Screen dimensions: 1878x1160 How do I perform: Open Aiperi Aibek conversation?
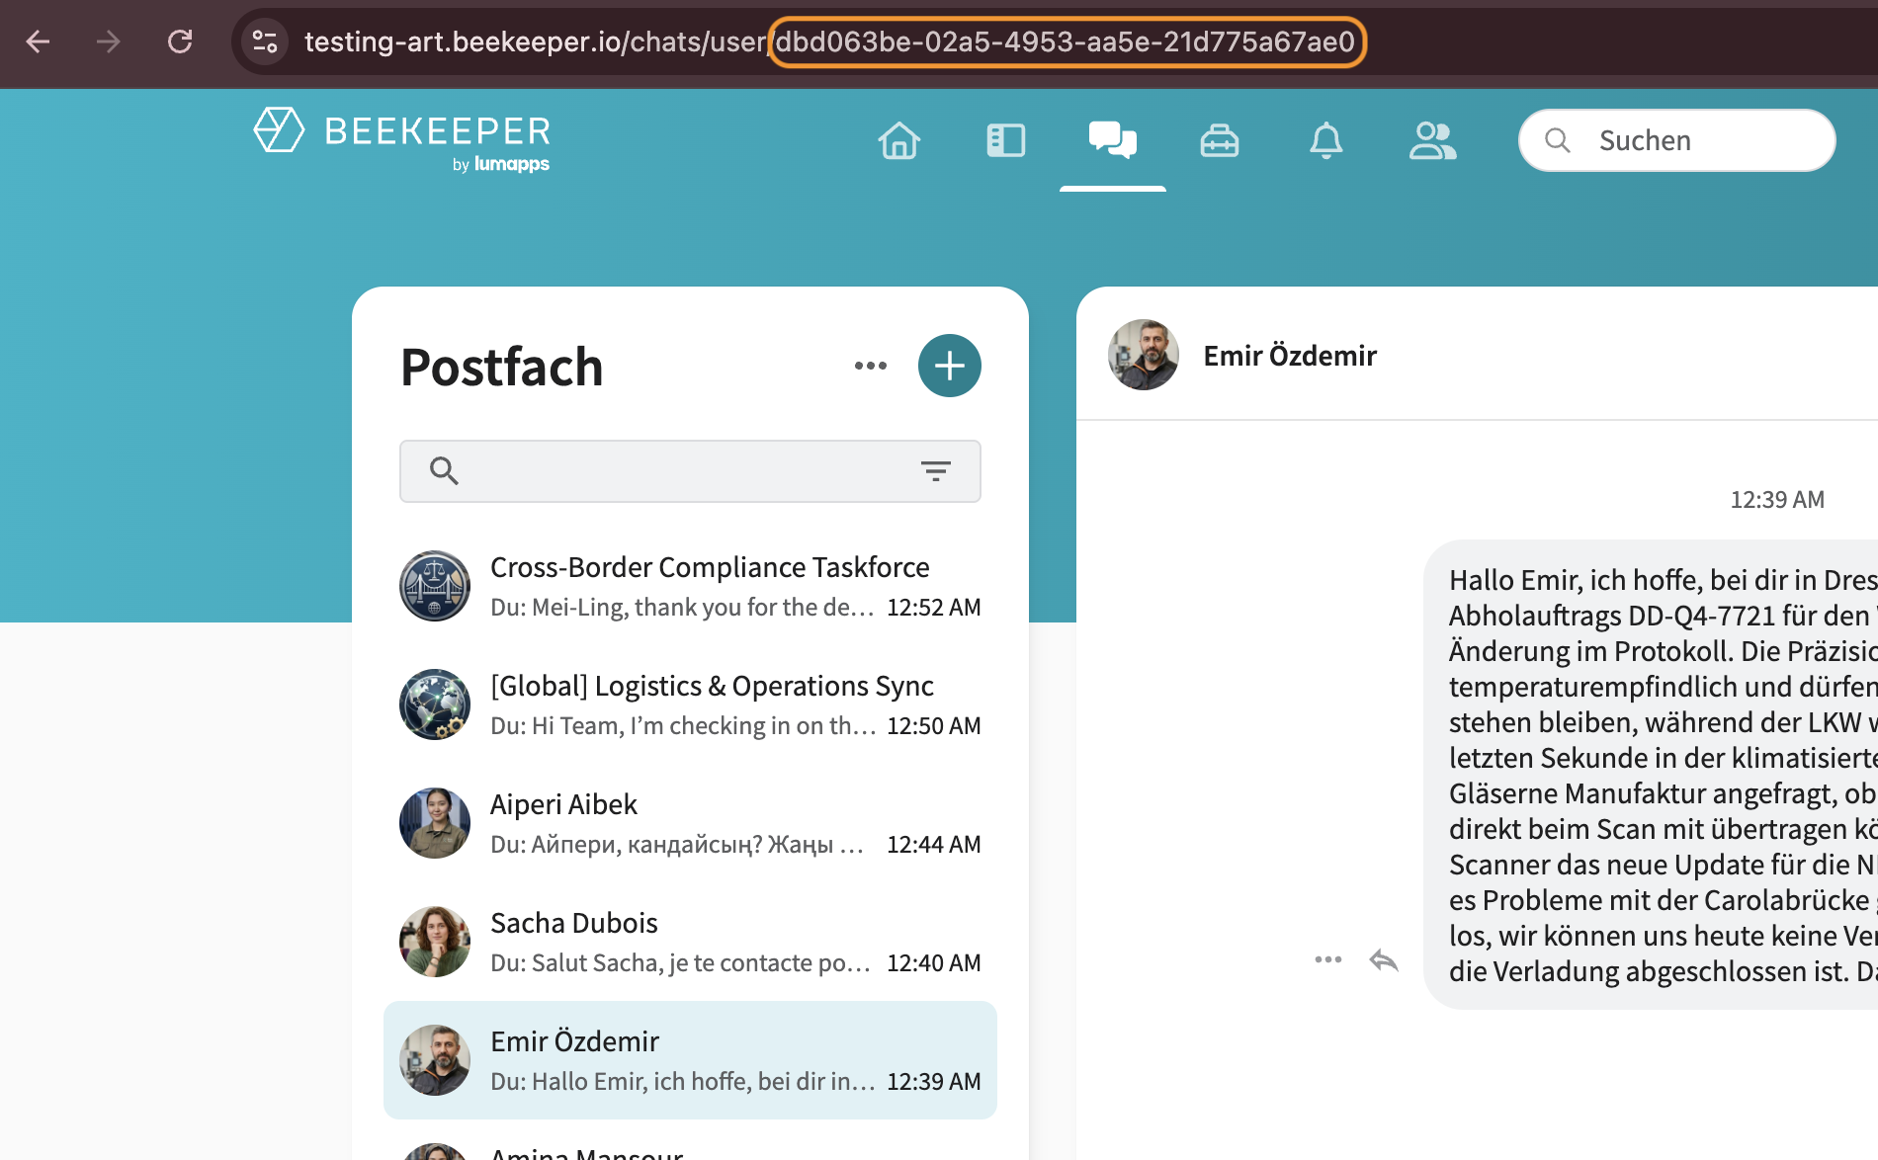pyautogui.click(x=690, y=823)
